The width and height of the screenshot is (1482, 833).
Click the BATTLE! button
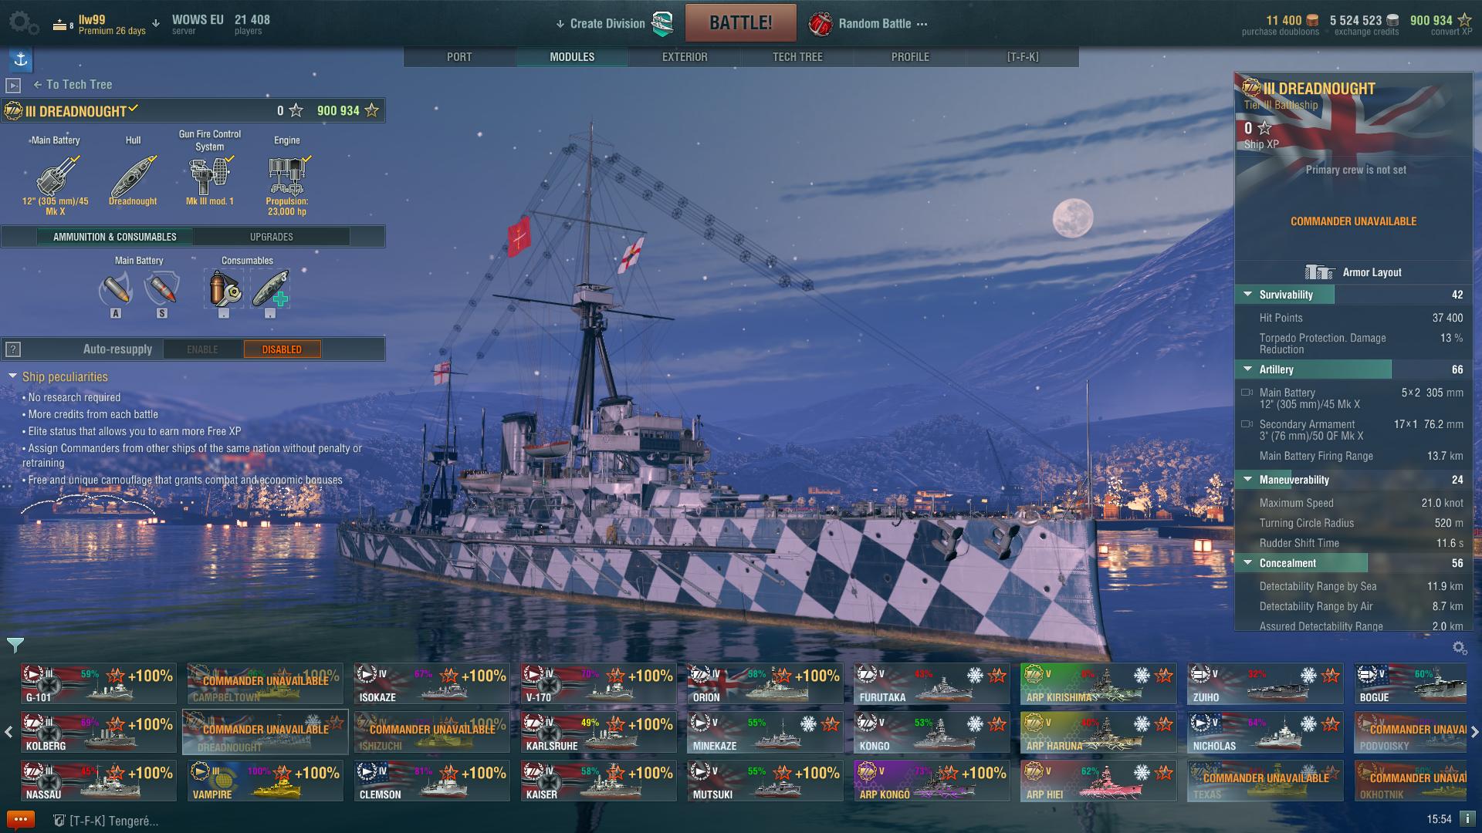(x=740, y=23)
